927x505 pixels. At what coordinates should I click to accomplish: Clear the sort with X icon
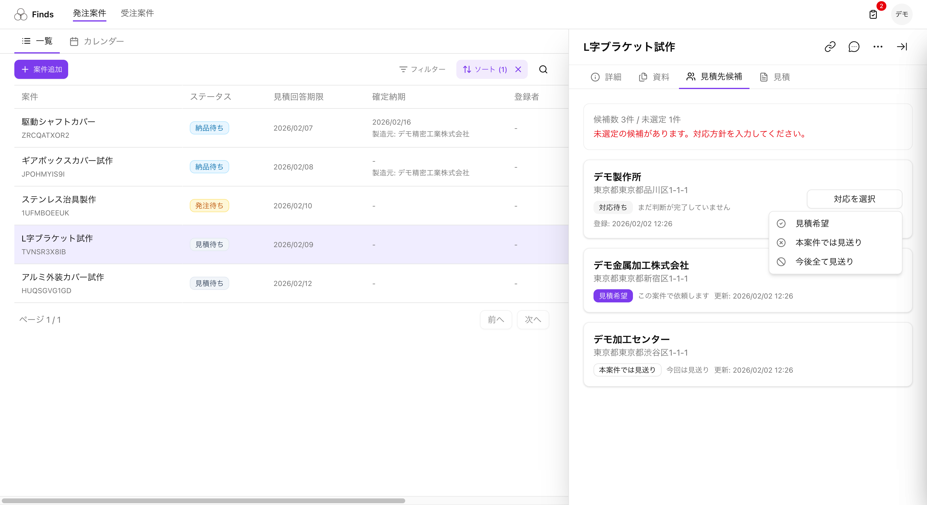point(518,69)
